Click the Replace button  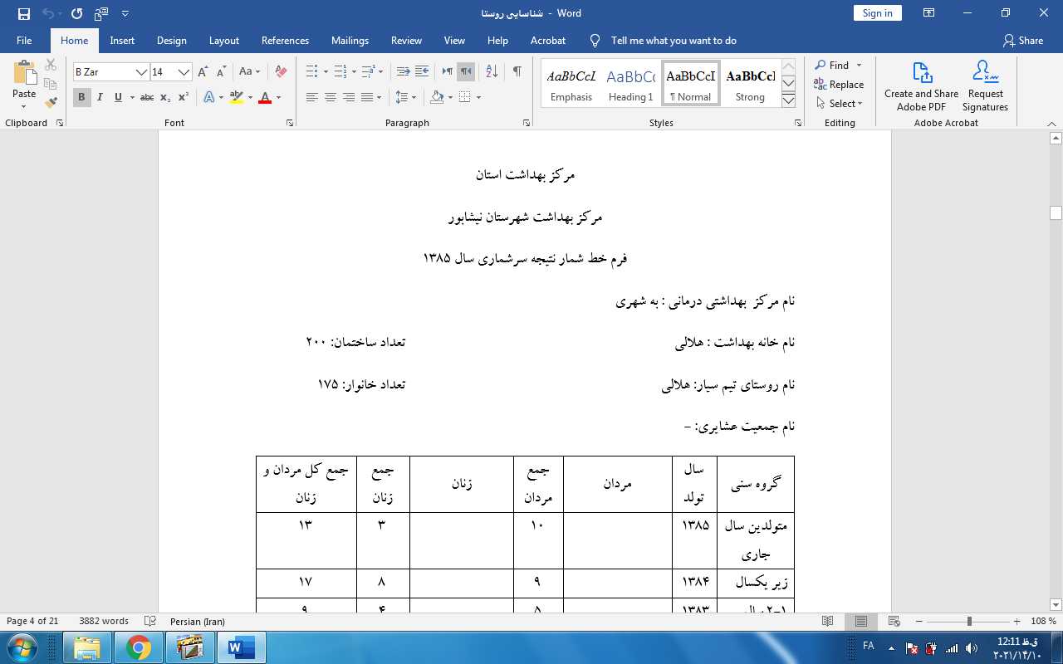[x=839, y=85]
